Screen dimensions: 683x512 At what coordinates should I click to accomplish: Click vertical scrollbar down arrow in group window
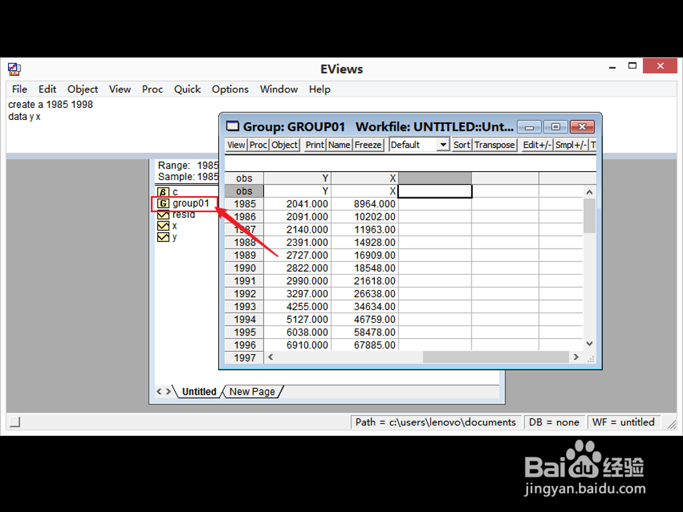pyautogui.click(x=590, y=343)
